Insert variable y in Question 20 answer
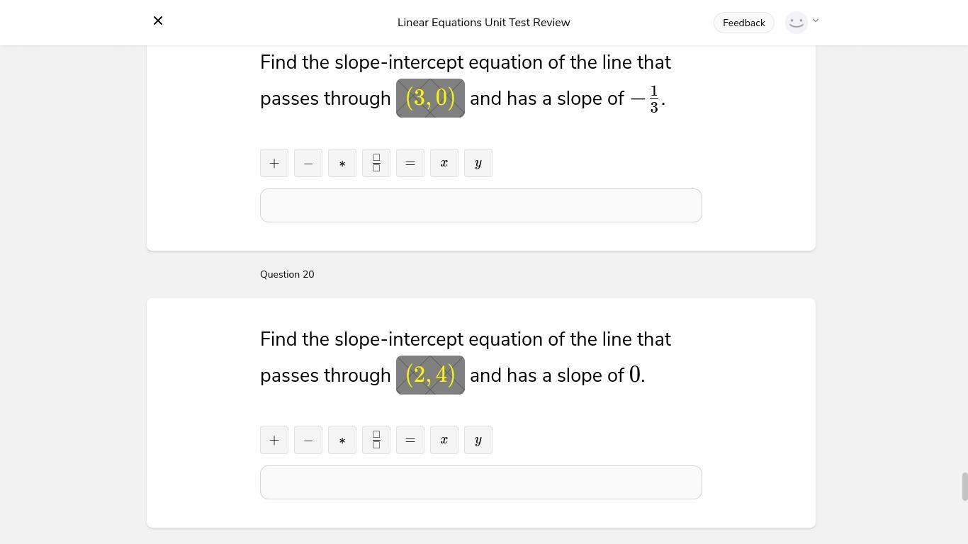 [478, 440]
